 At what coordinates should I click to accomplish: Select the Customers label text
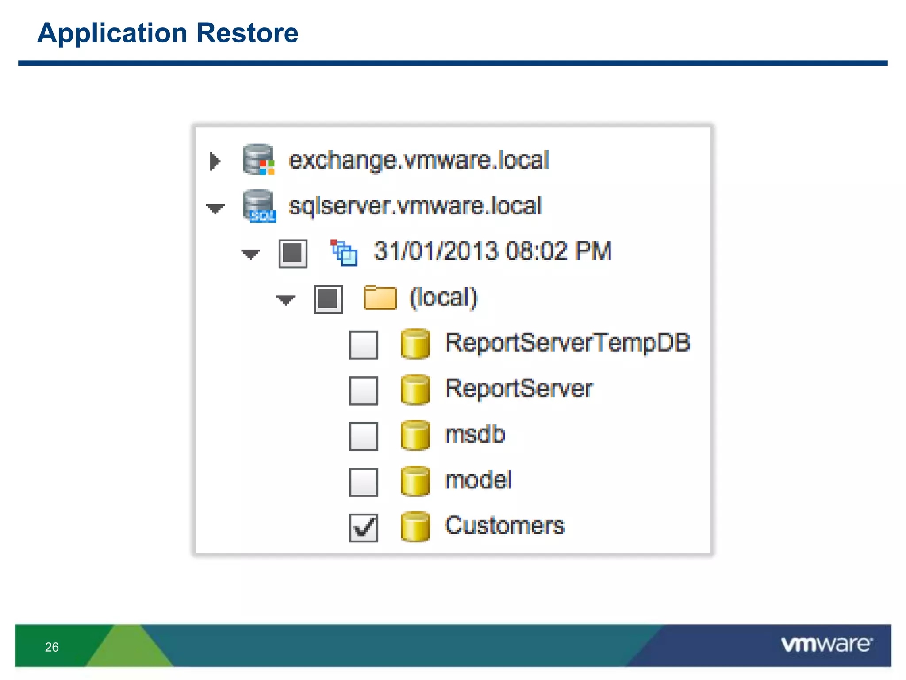click(505, 525)
